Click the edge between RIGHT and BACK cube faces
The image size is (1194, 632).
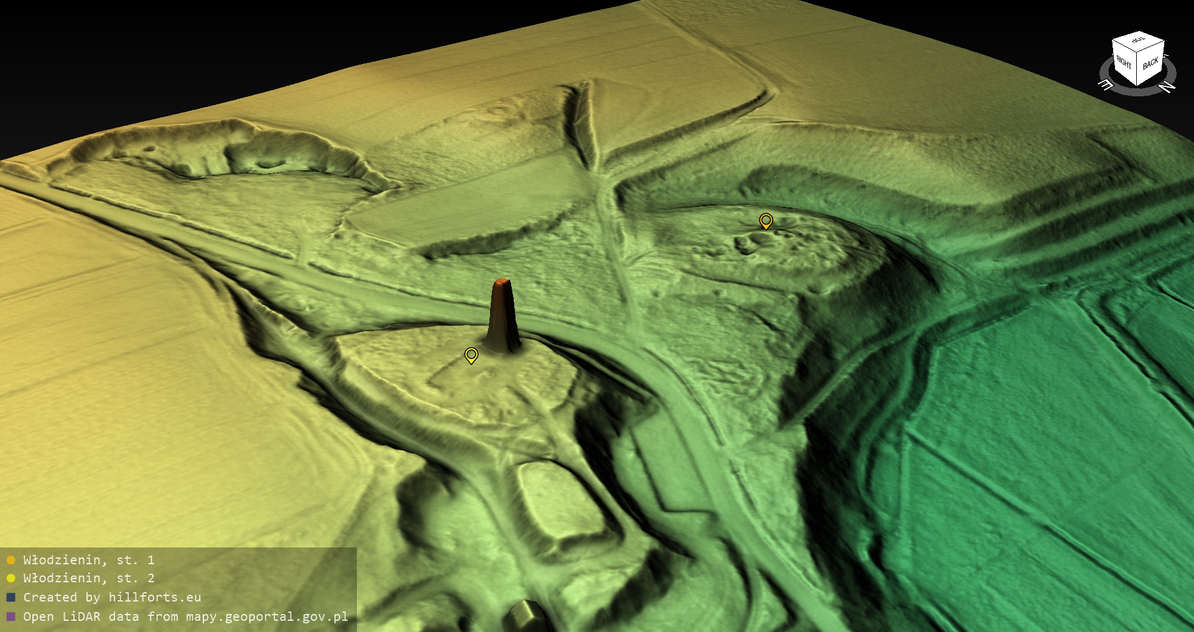1138,68
